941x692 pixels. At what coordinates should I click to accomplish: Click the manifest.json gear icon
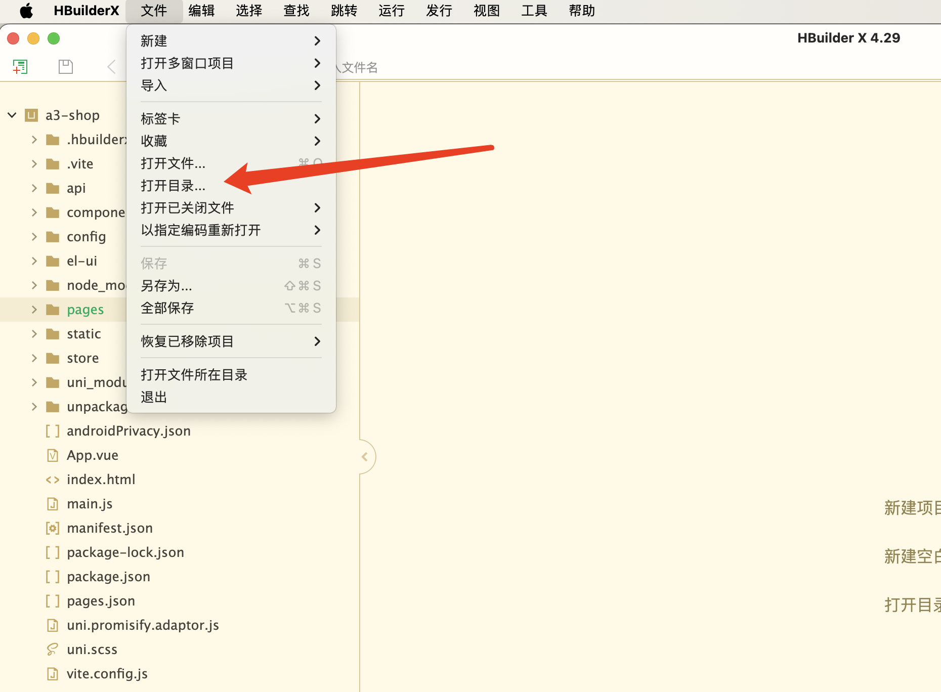53,528
